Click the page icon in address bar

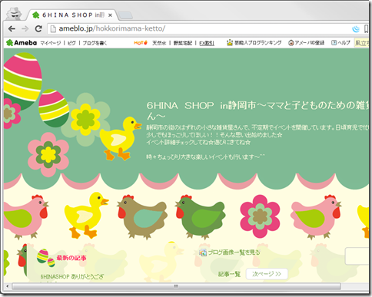point(53,28)
